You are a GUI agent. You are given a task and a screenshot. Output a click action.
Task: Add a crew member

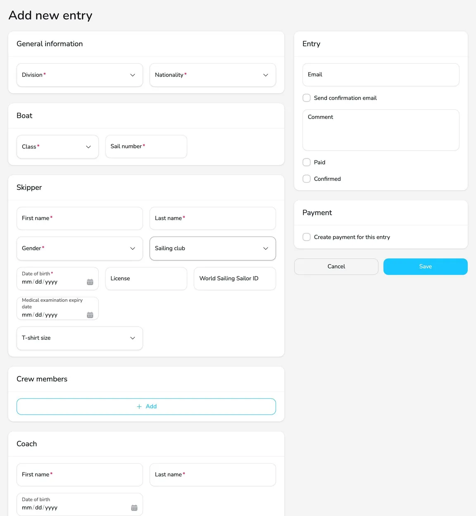point(146,407)
